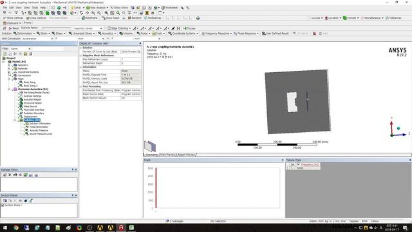Open the Assembly Center combo box
The image size is (412, 232).
click(x=88, y=28)
